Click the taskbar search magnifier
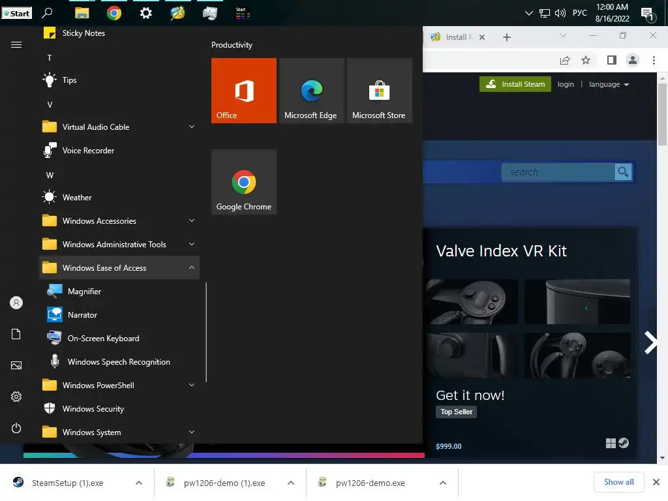 [47, 13]
